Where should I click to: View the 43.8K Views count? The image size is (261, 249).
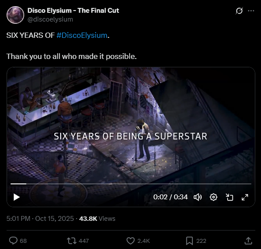click(x=97, y=219)
